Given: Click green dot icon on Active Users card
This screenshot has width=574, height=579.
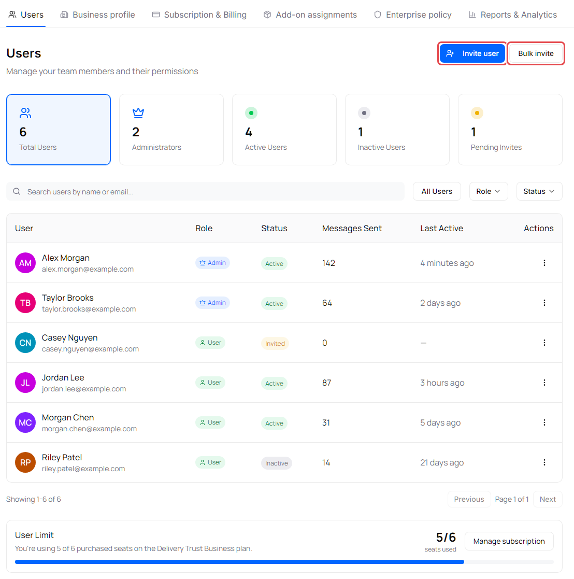Looking at the screenshot, I should pyautogui.click(x=251, y=113).
